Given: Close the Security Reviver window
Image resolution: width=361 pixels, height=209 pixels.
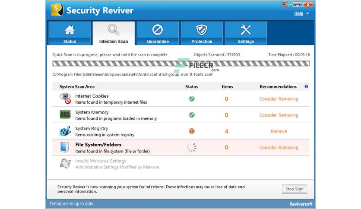Looking at the screenshot, I should click(308, 5).
